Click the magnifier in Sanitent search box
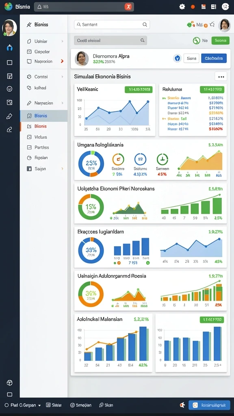234x416 pixels. point(145,25)
